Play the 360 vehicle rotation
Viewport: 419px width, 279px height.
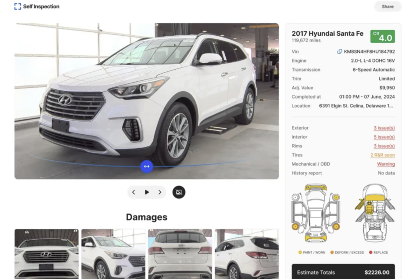coord(147,192)
